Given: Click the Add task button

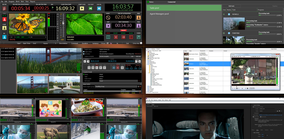Looking at the screenshot, I should click(231, 6).
